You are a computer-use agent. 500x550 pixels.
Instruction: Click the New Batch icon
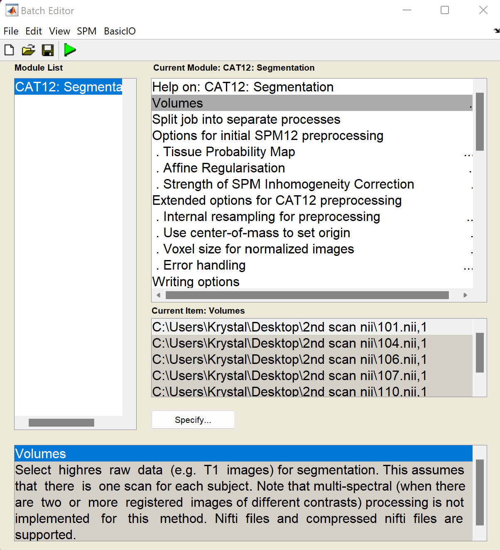click(x=9, y=50)
